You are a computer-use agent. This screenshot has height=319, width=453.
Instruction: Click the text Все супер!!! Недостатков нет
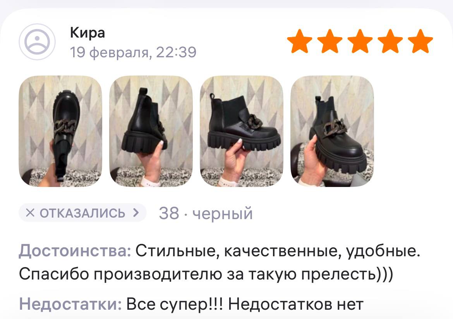pos(245,304)
